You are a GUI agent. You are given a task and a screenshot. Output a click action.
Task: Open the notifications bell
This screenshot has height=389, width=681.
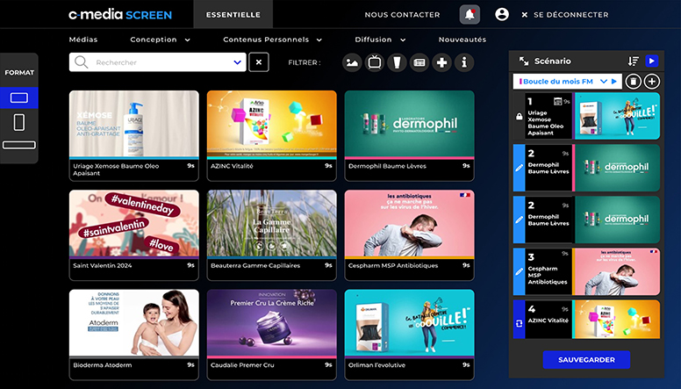click(x=470, y=14)
